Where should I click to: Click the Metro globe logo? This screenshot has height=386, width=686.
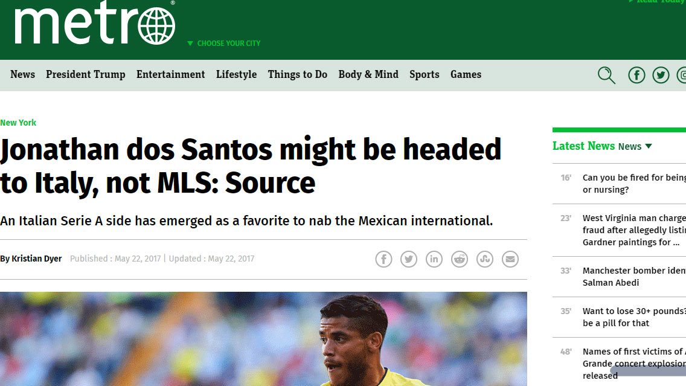point(95,23)
